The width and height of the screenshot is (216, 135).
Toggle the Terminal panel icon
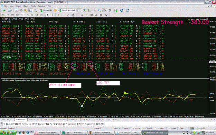point(30,10)
